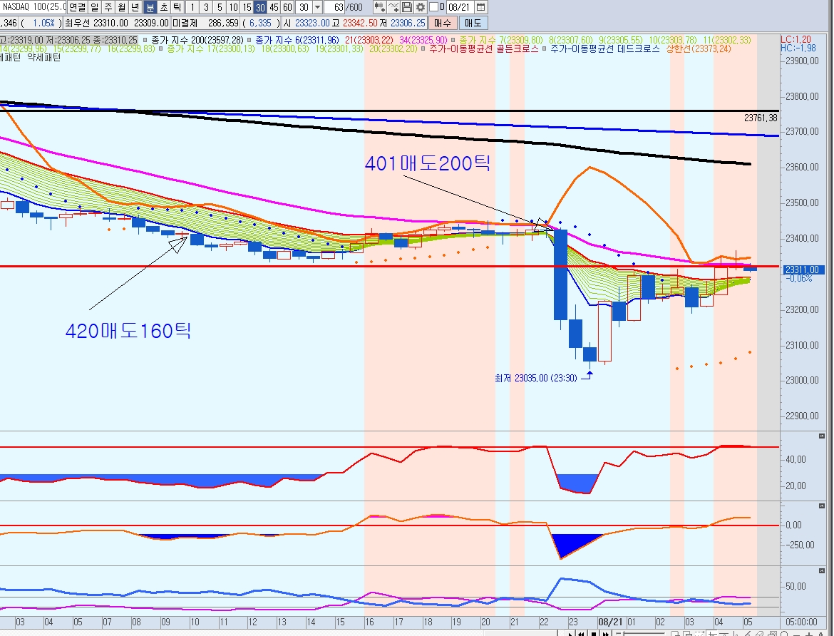
Task: Select the 15 minute interval button
Action: tap(247, 7)
